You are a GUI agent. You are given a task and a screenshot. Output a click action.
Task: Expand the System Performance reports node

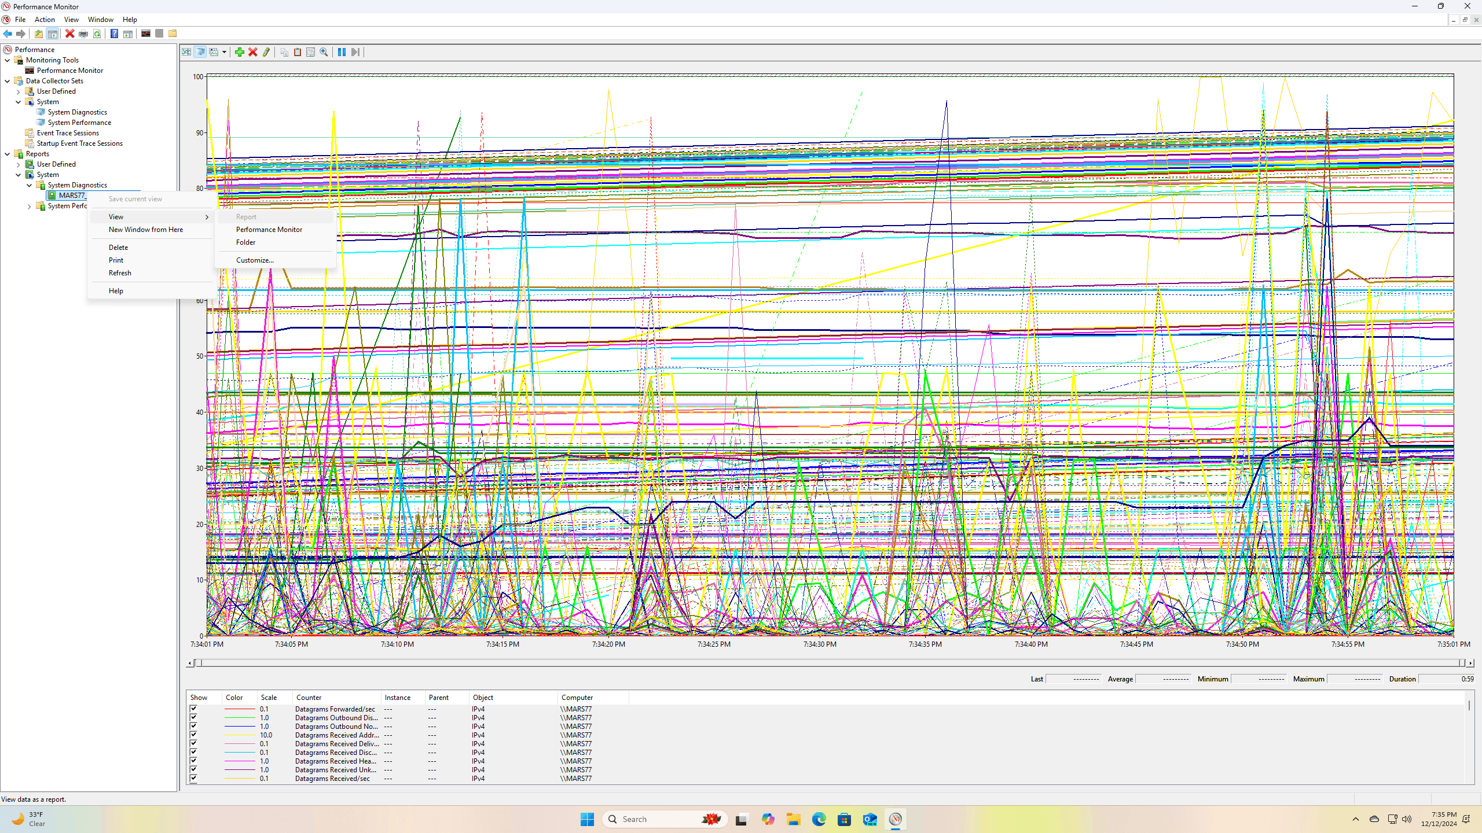pos(29,206)
